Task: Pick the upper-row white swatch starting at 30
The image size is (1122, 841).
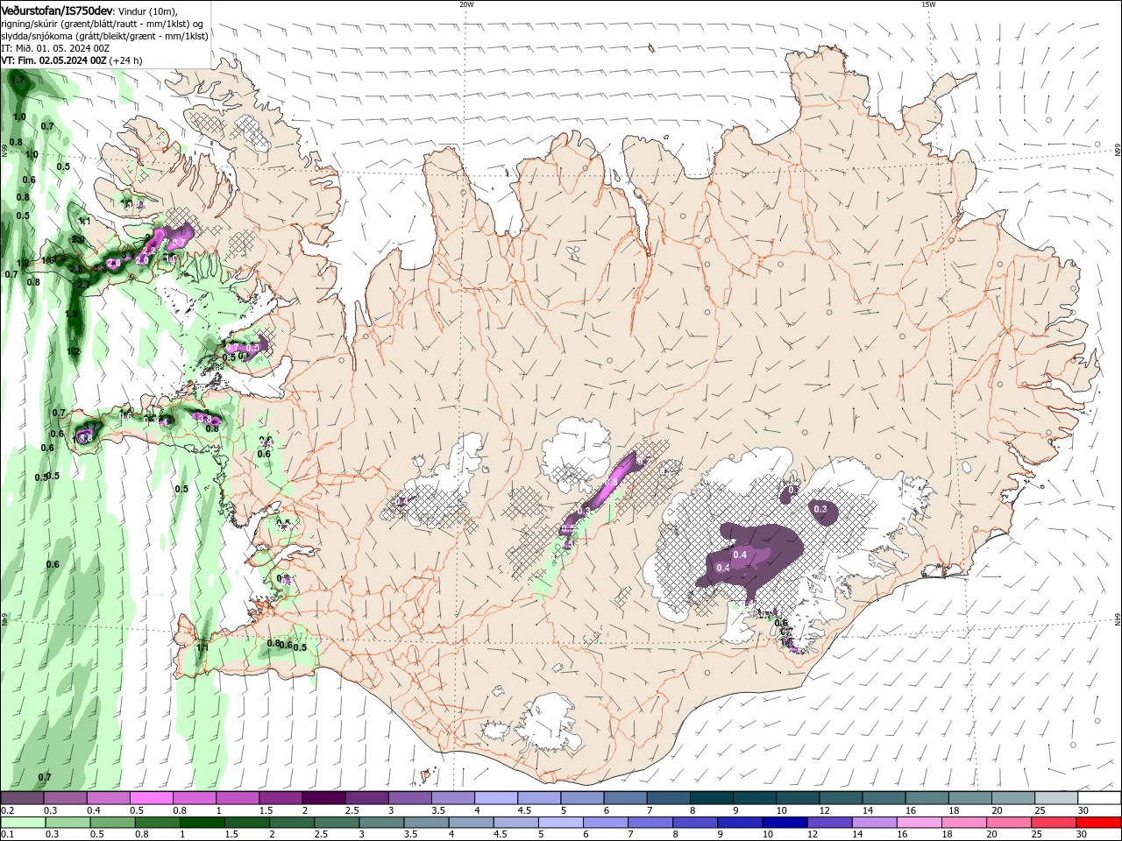Action: 1098,798
